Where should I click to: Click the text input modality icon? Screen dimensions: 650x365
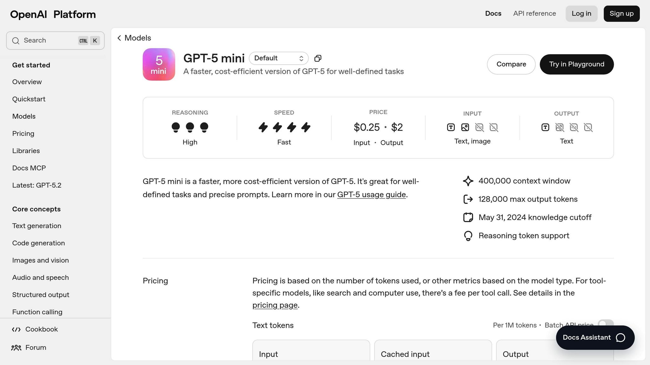coord(451,127)
